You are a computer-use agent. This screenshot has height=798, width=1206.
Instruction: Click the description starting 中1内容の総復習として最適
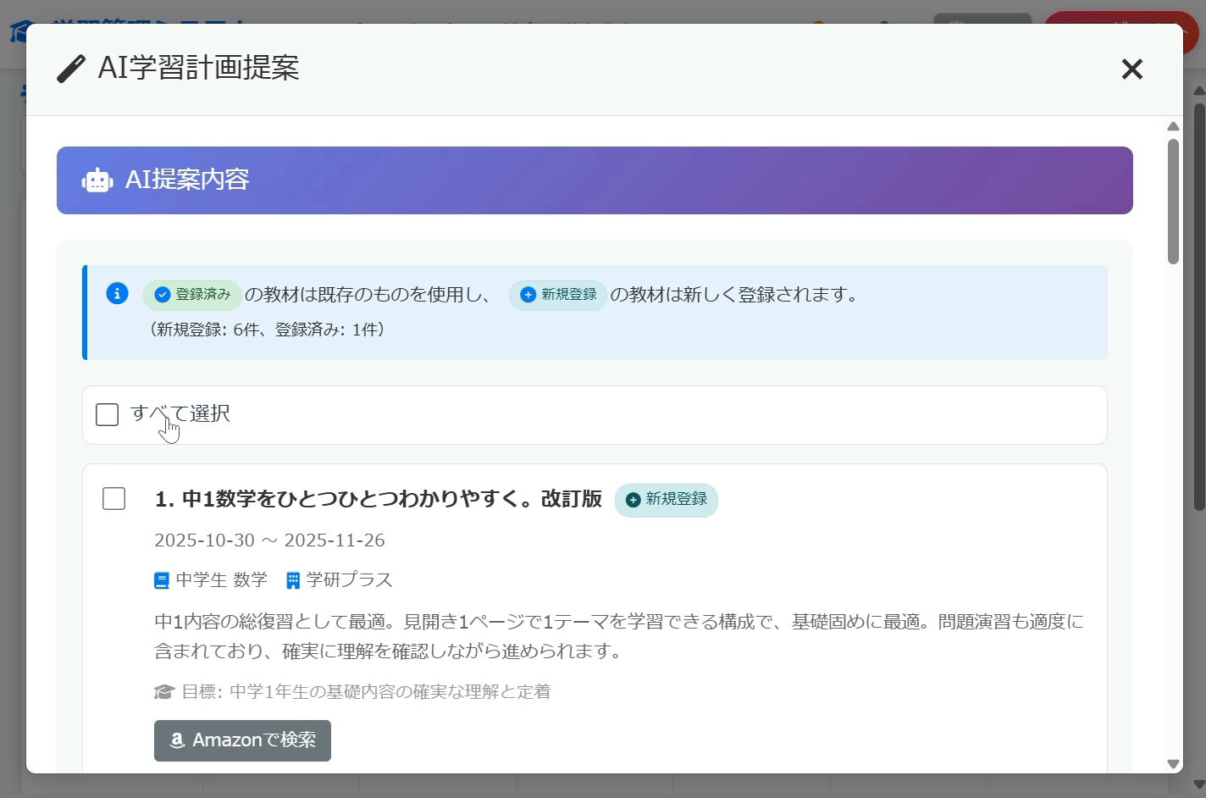619,636
